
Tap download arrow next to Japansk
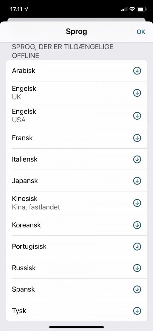point(137,181)
